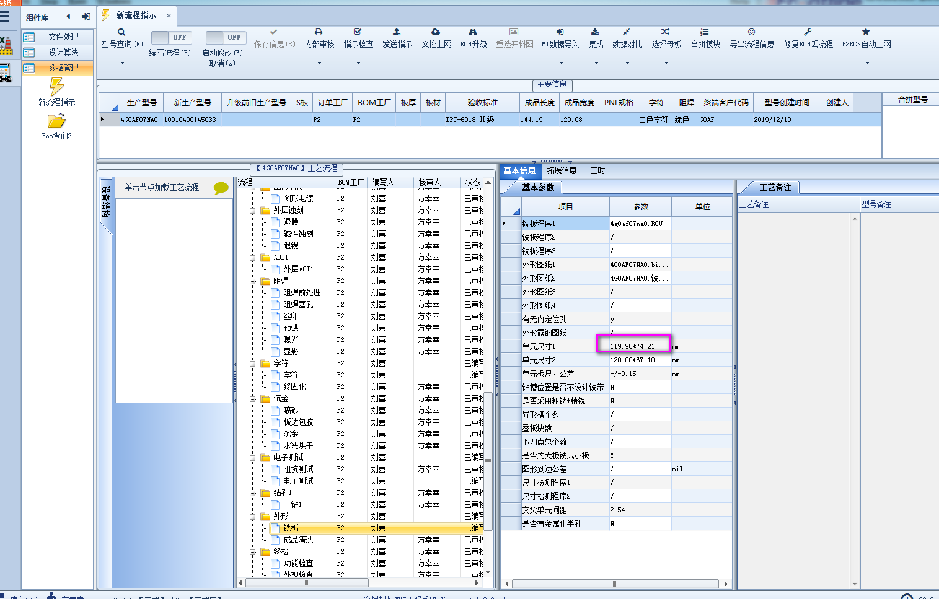This screenshot has width=939, height=599.
Task: Switch to the 工时 tab
Action: [x=597, y=171]
